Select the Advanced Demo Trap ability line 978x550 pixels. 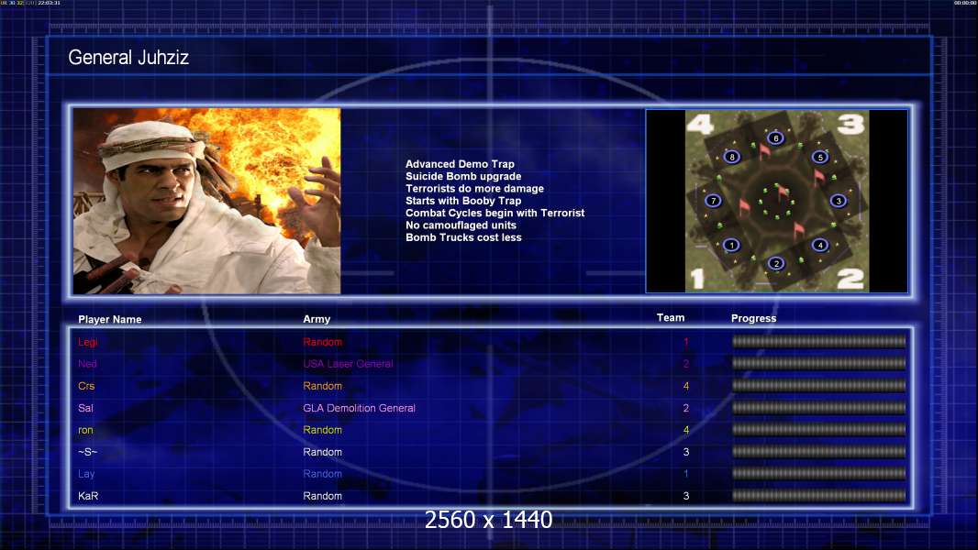tap(460, 164)
